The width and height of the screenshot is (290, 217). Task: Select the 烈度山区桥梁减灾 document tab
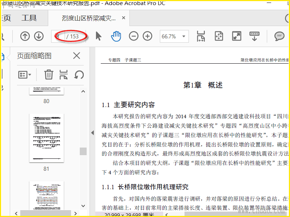(88, 18)
